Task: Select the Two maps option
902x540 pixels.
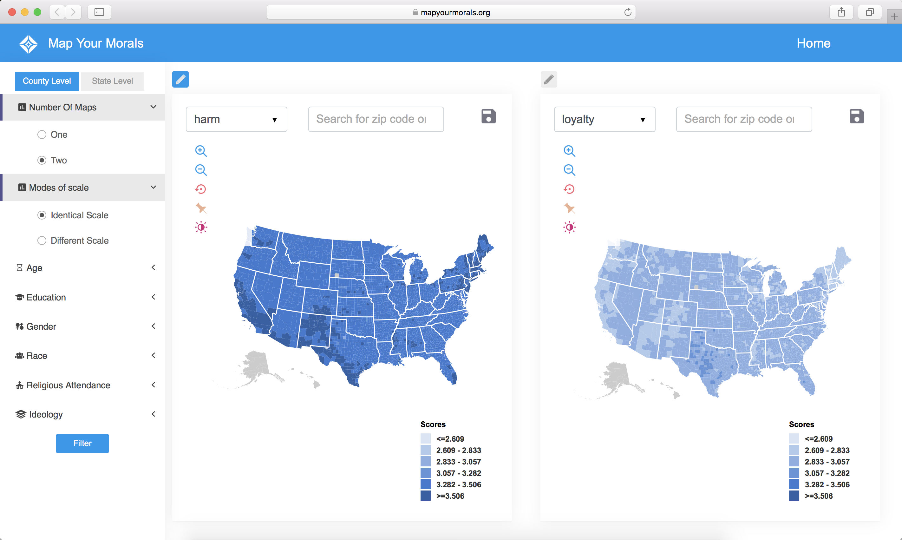Action: 42,160
